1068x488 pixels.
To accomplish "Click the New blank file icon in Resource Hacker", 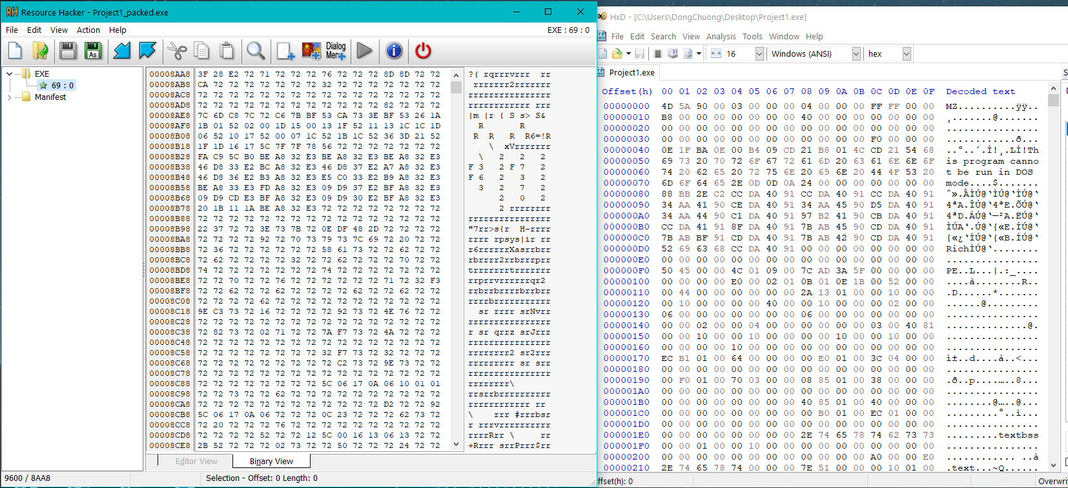I will (x=15, y=51).
